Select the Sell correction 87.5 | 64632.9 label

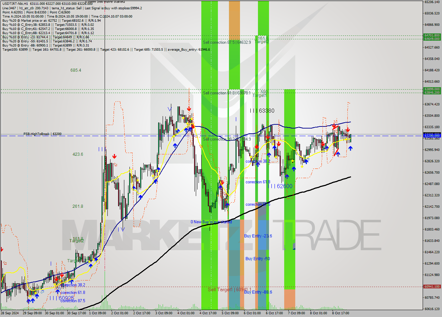pyautogui.click(x=227, y=42)
